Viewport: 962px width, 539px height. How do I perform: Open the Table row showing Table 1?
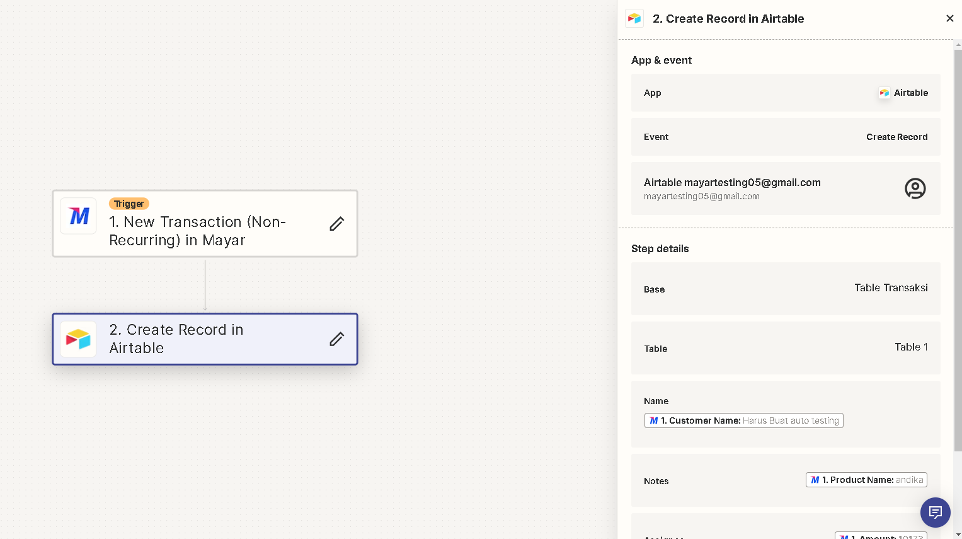786,348
